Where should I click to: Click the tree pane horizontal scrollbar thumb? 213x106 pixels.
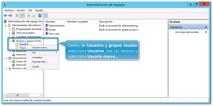[17, 95]
